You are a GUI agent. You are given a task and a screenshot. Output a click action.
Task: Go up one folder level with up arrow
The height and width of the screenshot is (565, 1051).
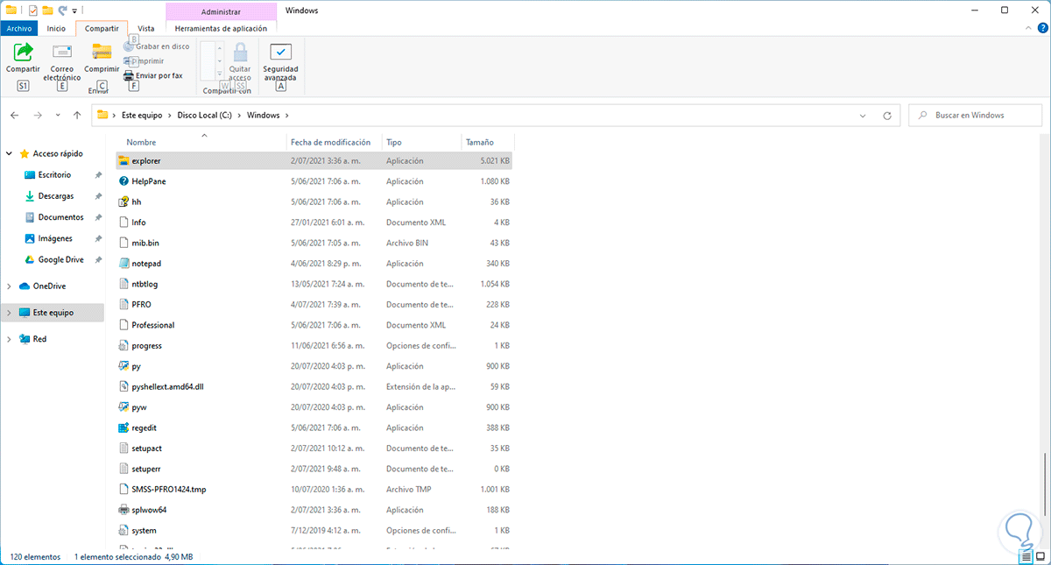coord(77,115)
